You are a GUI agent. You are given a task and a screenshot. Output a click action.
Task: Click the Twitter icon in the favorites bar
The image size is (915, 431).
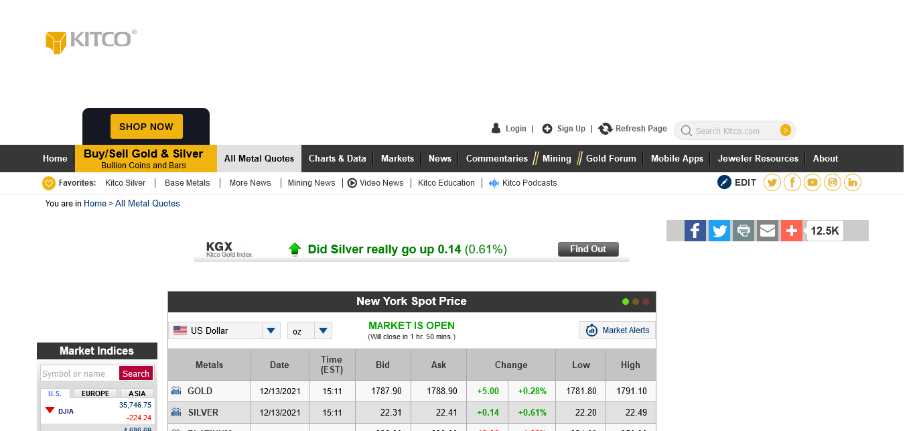(x=772, y=182)
